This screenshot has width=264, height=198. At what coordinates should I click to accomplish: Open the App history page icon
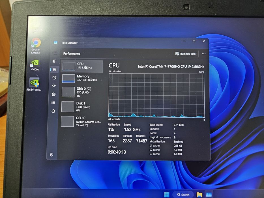pyautogui.click(x=54, y=78)
